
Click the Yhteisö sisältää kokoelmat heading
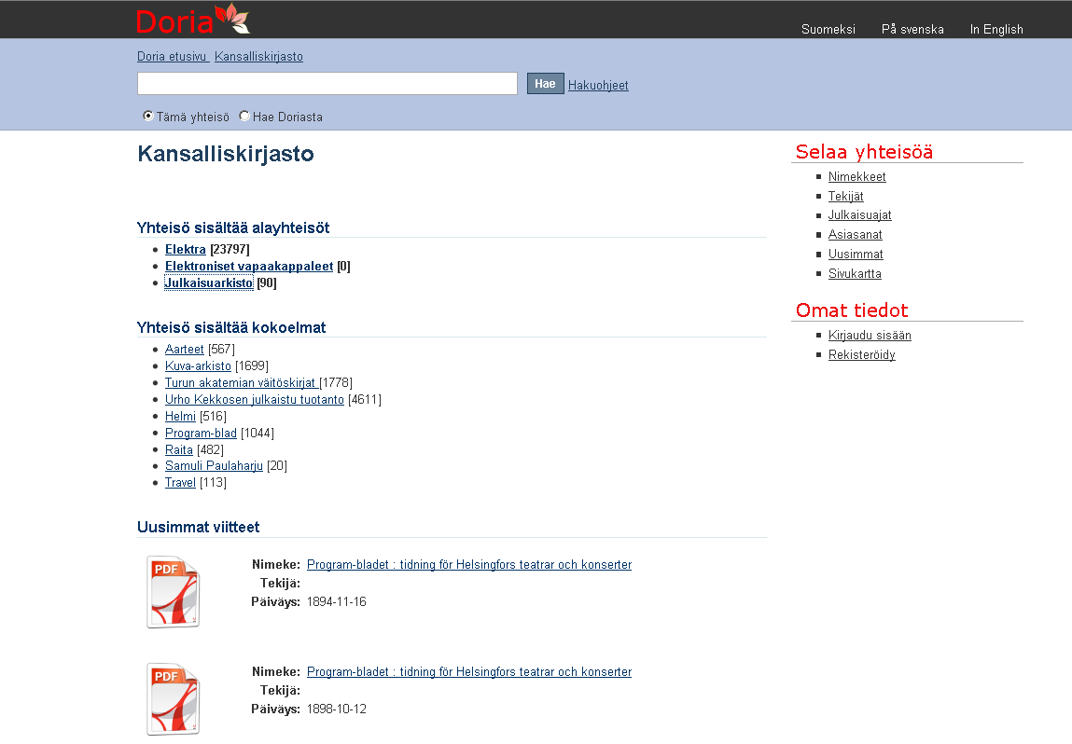tap(231, 328)
